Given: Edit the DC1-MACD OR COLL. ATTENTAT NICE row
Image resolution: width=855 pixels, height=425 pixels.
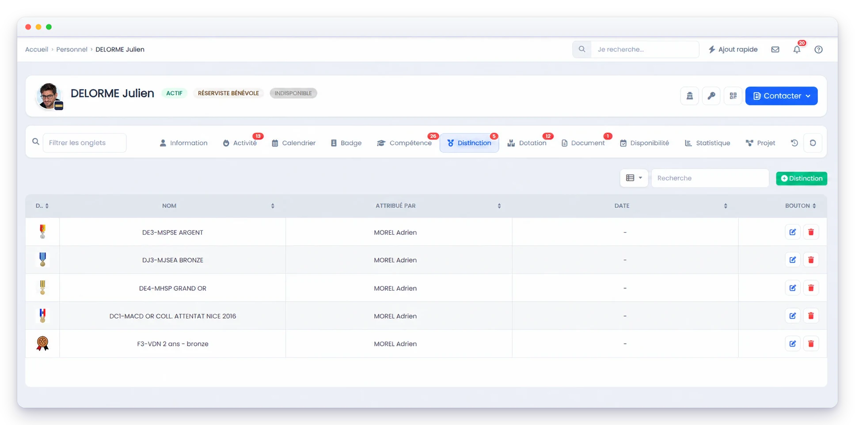Looking at the screenshot, I should (793, 316).
